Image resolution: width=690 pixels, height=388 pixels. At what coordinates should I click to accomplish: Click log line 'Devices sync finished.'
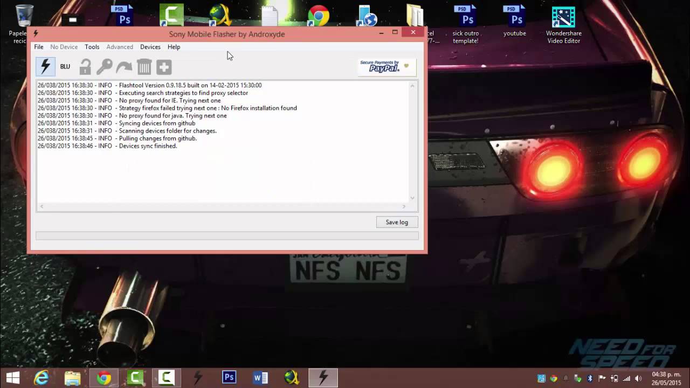[x=107, y=145]
